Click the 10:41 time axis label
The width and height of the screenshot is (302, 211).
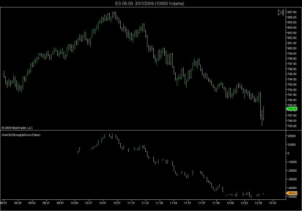tap(103, 203)
